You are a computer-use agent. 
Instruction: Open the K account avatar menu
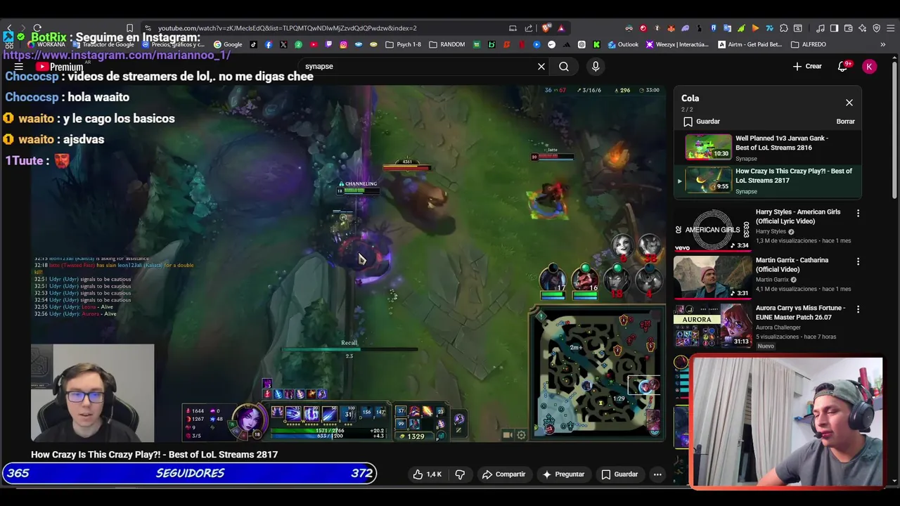coord(870,67)
